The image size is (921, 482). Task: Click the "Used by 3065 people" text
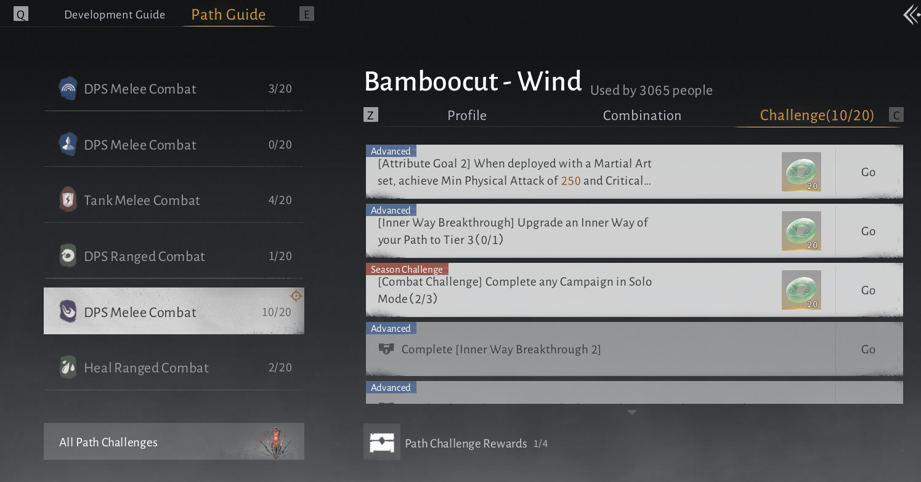(x=651, y=90)
